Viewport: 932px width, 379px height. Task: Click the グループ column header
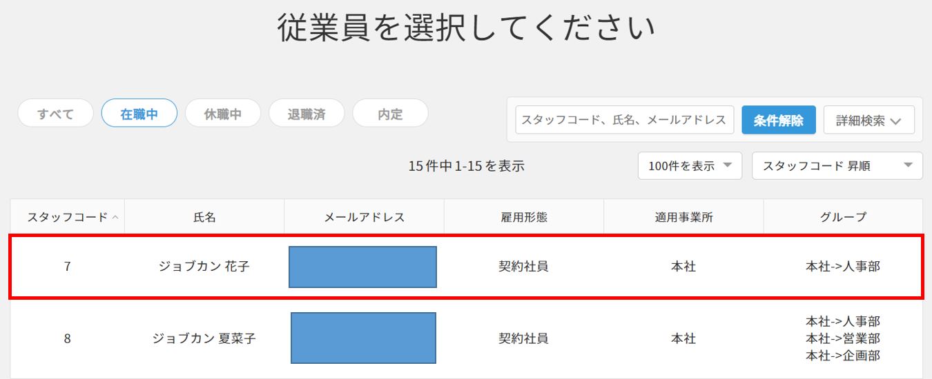click(843, 217)
